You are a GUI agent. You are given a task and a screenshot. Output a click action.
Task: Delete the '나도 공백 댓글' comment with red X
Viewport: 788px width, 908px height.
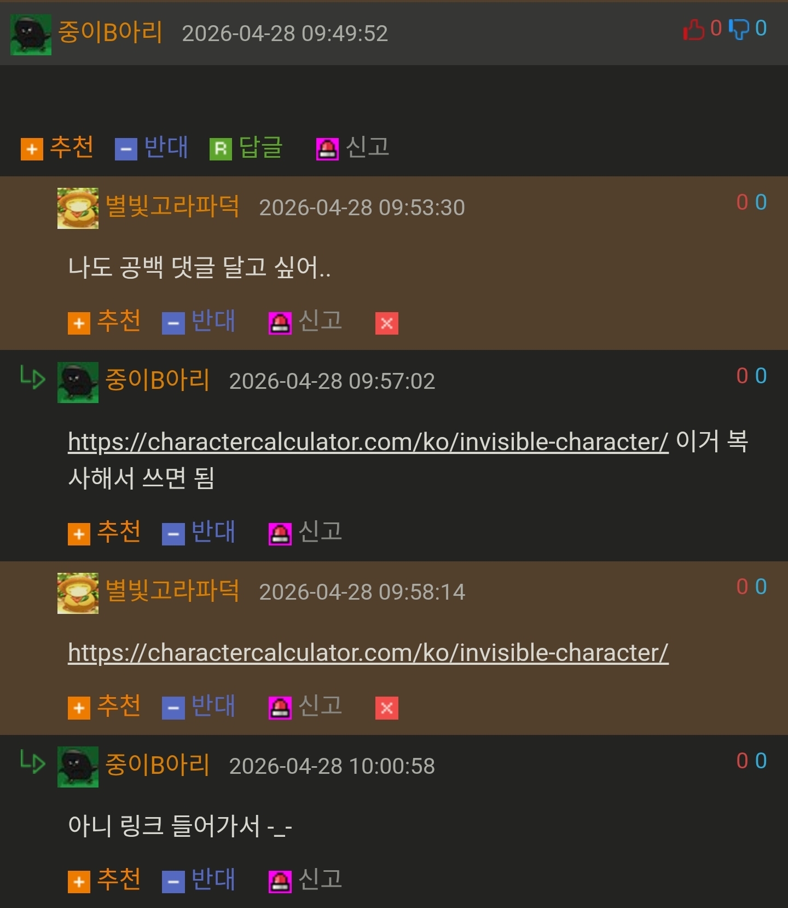point(386,323)
